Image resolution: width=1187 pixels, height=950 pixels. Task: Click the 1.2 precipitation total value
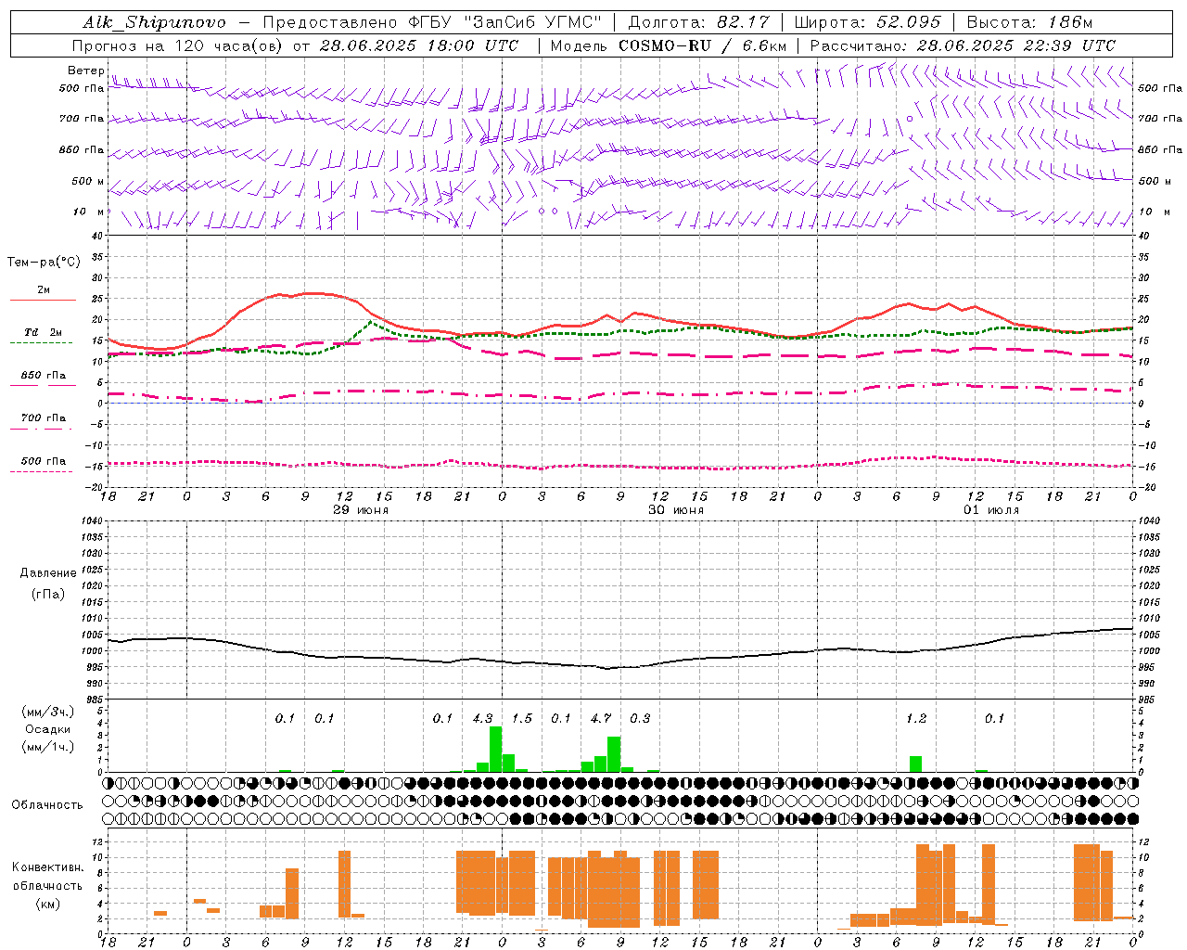916,719
